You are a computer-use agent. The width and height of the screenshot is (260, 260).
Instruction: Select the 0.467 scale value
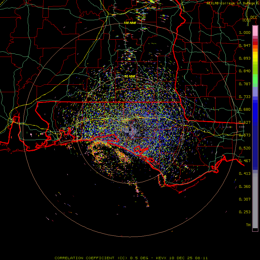pos(245,161)
